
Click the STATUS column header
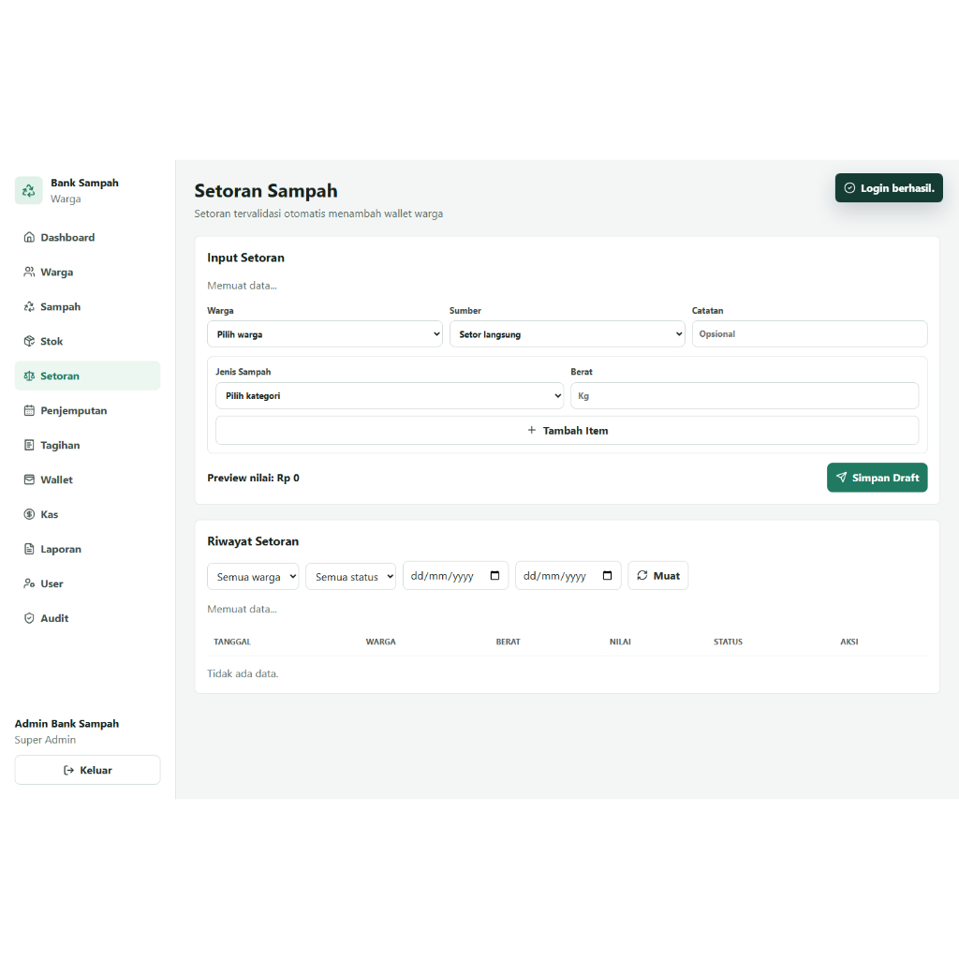728,642
